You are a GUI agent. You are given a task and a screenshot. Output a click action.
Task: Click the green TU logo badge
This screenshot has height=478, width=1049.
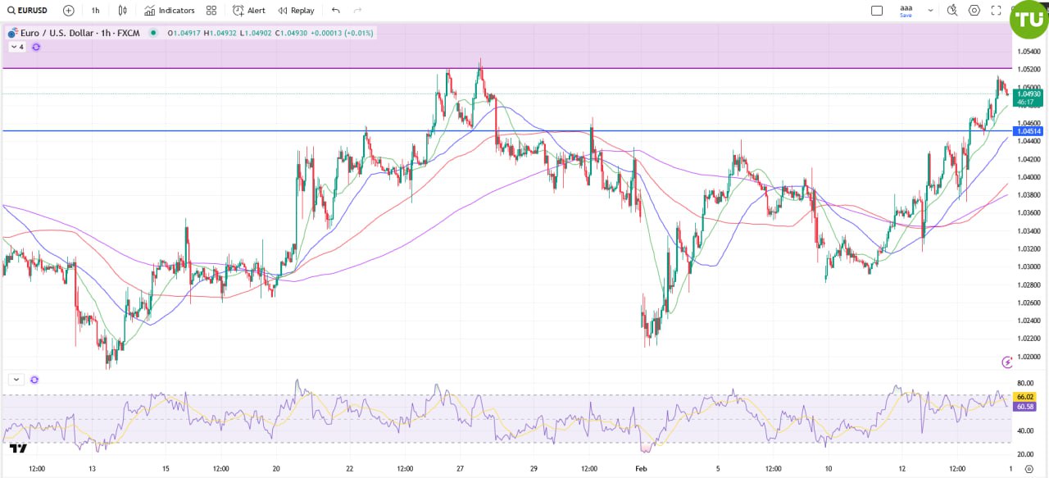tap(1029, 20)
